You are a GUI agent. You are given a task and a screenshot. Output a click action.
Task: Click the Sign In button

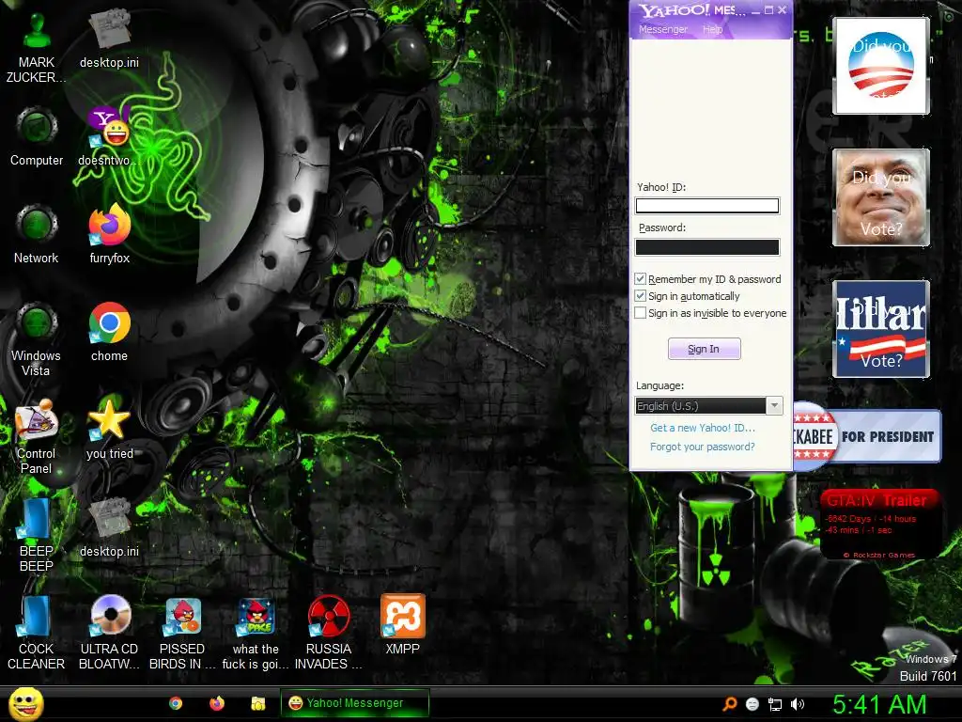point(704,349)
